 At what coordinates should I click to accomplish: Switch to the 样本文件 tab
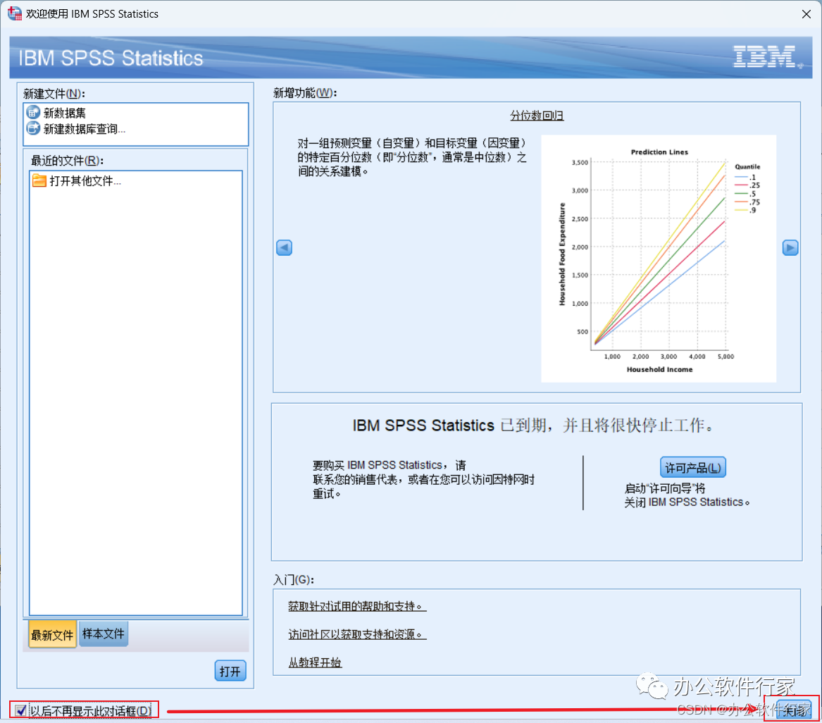click(x=104, y=634)
